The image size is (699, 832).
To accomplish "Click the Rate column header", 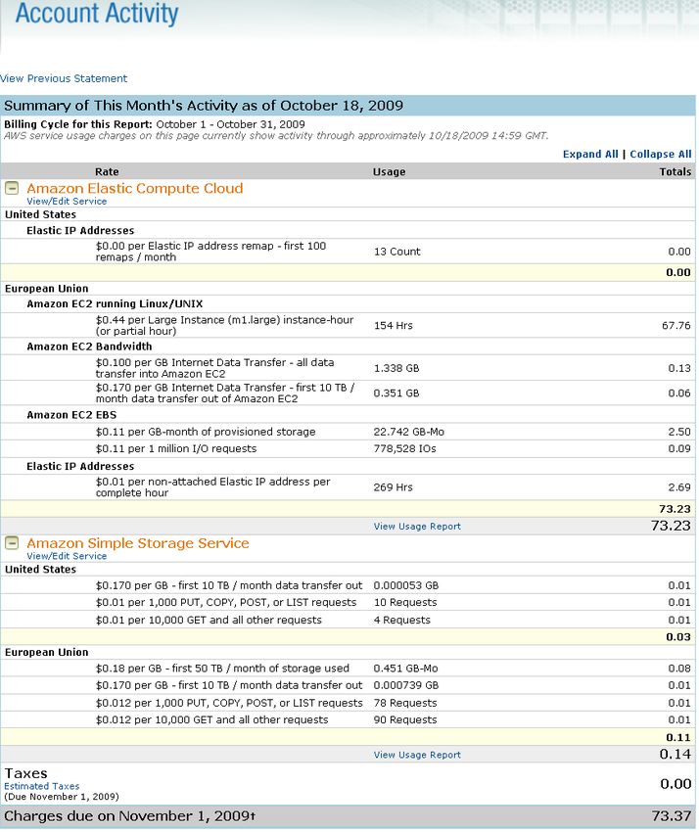I will 107,171.
